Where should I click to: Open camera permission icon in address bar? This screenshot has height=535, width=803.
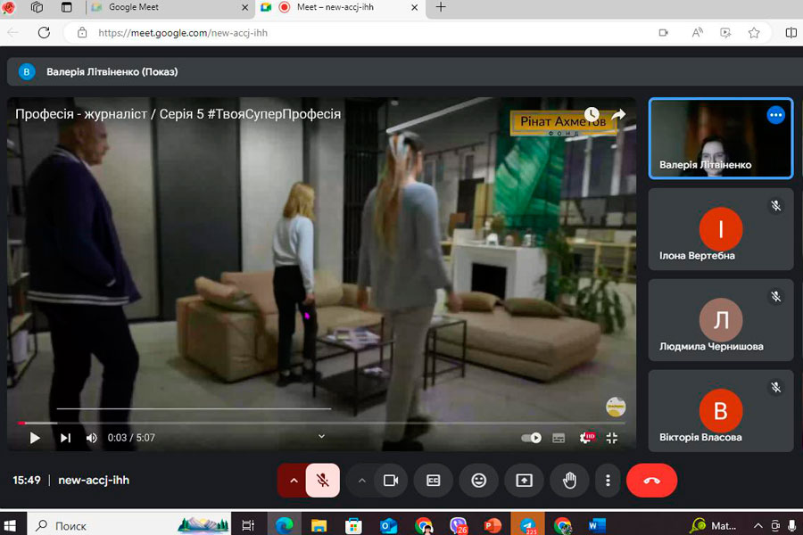pyautogui.click(x=664, y=33)
